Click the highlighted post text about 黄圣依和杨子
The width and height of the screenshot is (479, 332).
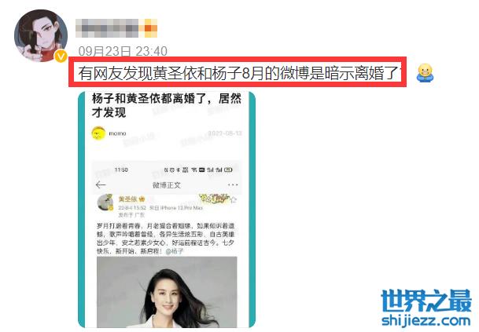click(x=238, y=72)
